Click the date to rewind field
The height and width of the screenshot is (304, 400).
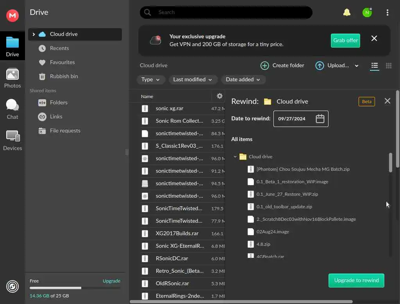point(300,119)
